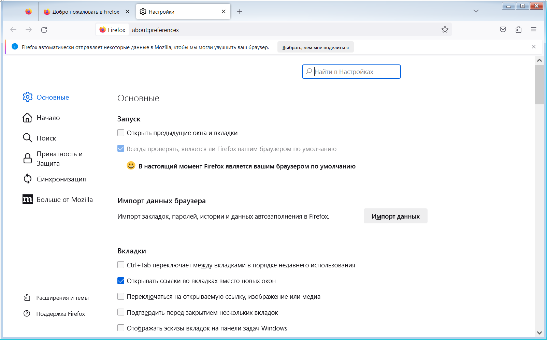
Task: Enable Открыть предыдущие окна и вкладки checkbox
Action: pyautogui.click(x=121, y=133)
